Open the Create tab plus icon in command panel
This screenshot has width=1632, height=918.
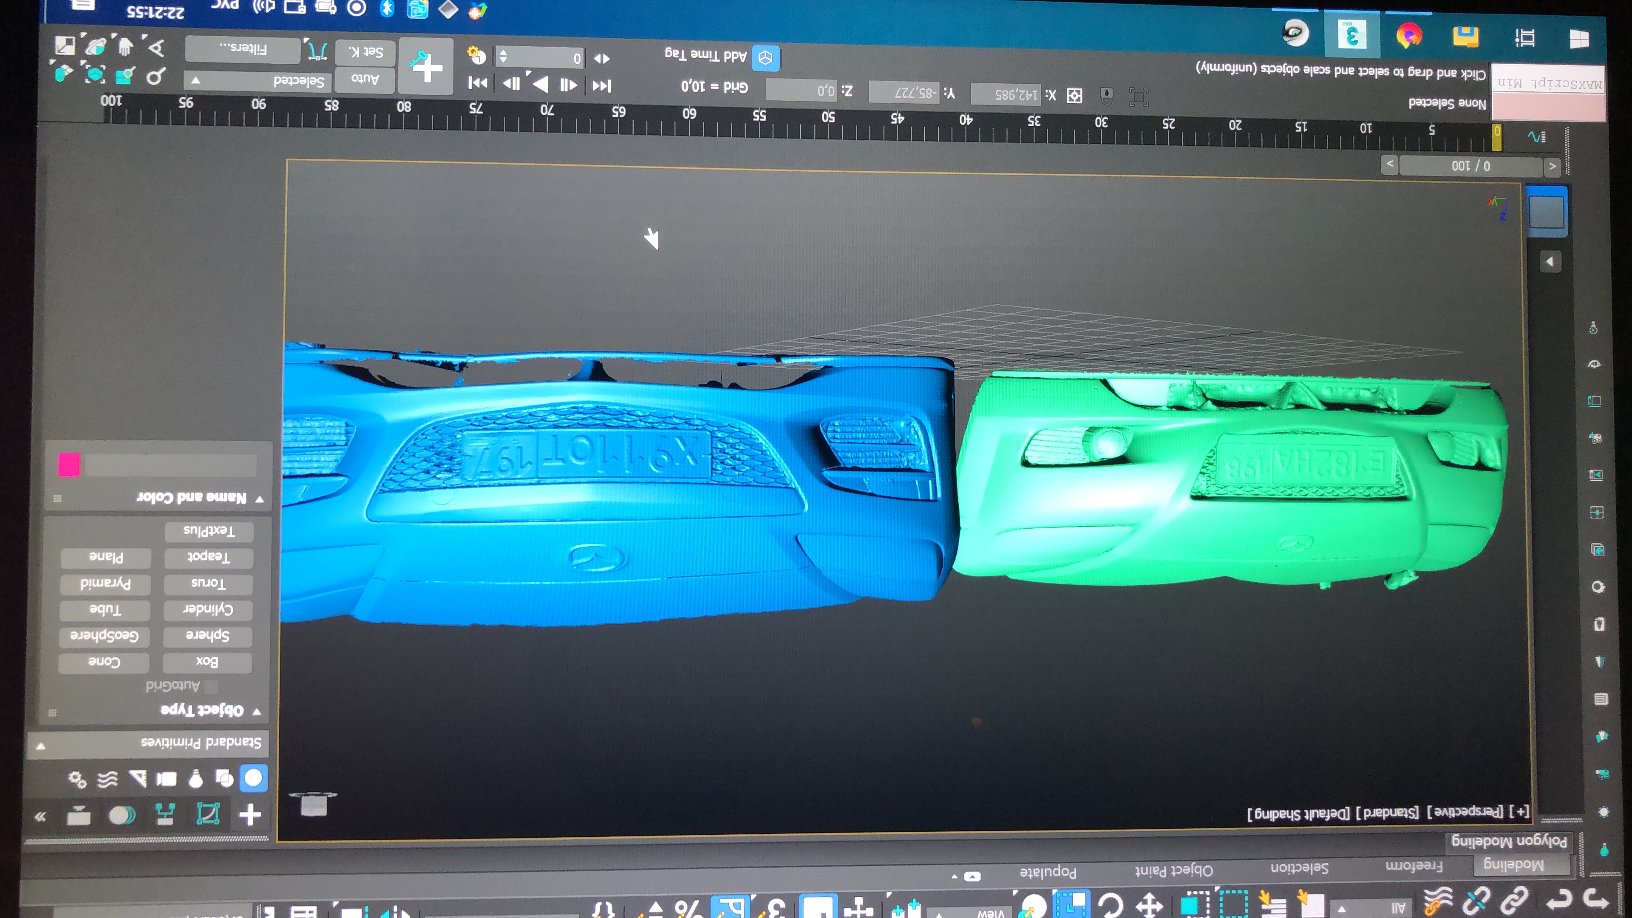[249, 814]
